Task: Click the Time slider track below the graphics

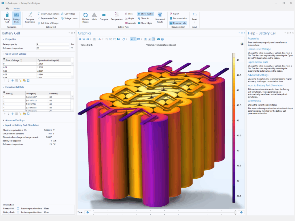Action: 164,212
